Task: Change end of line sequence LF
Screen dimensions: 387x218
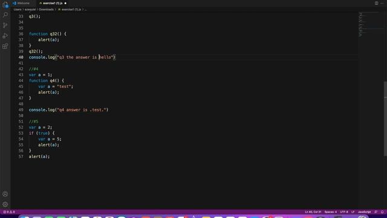Action: tap(353, 212)
